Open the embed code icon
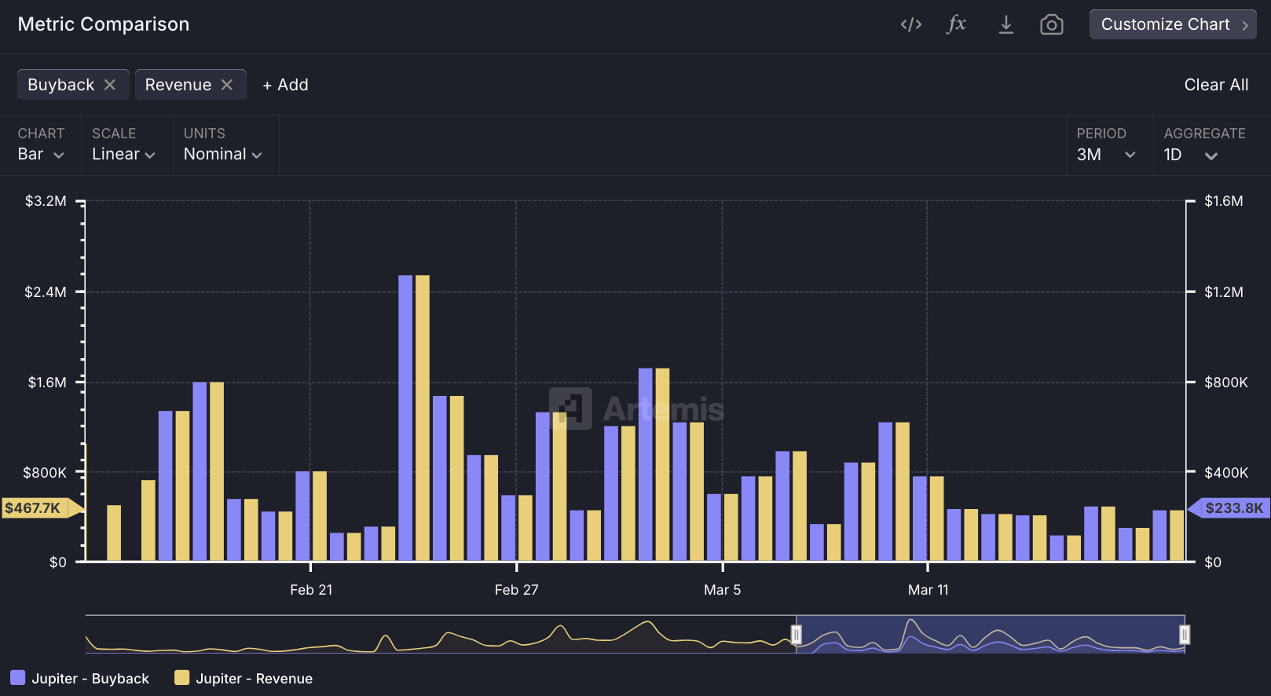1271x696 pixels. point(910,24)
